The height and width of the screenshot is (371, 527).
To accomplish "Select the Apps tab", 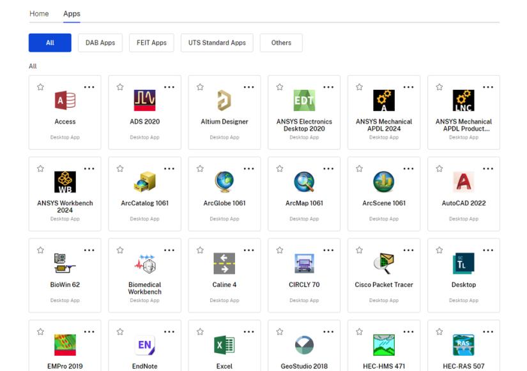I will pyautogui.click(x=72, y=14).
